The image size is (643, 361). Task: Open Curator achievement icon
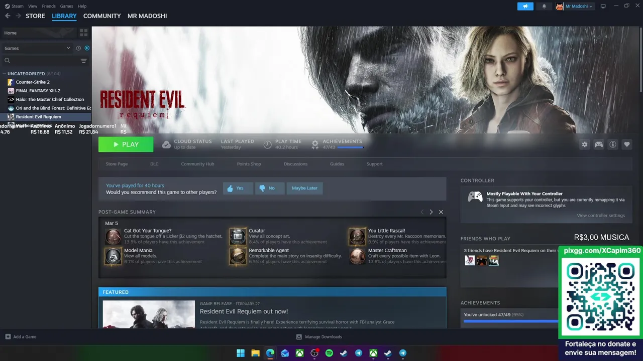coord(238,236)
